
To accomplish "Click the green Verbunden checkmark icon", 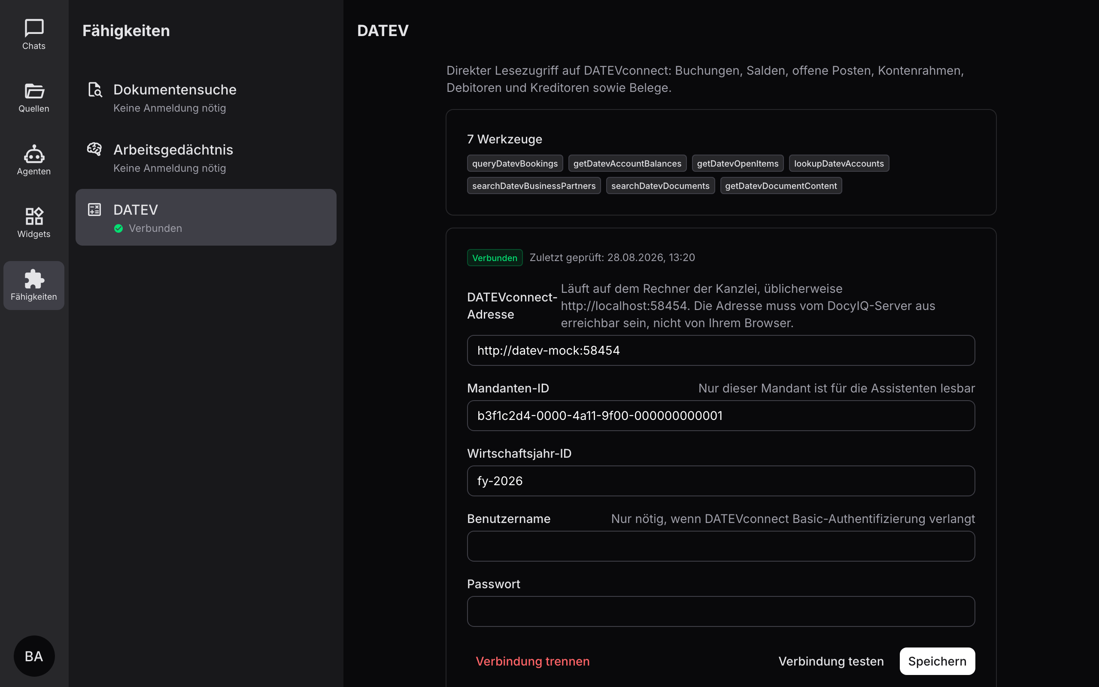I will coord(118,228).
